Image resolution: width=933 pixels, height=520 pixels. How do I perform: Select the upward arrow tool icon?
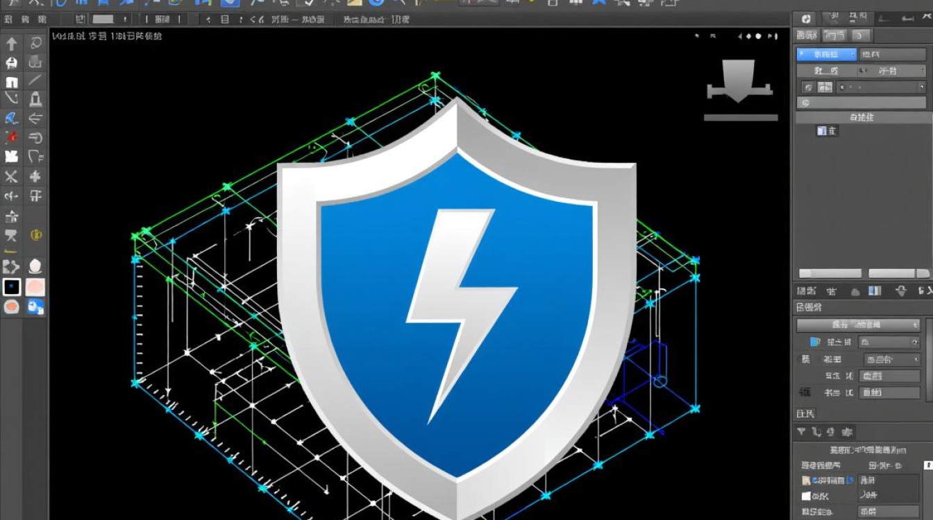tap(11, 44)
